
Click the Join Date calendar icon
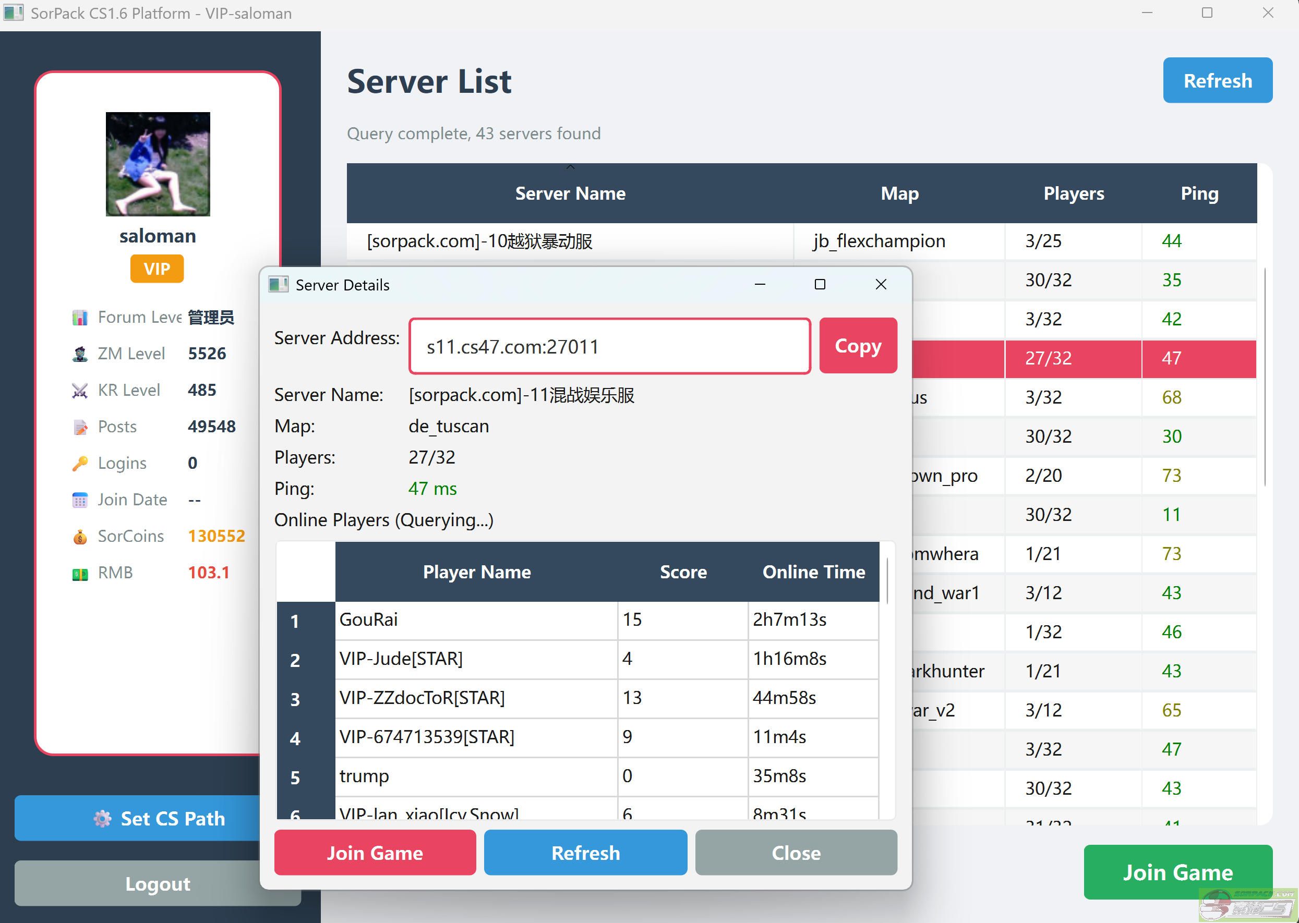[80, 500]
